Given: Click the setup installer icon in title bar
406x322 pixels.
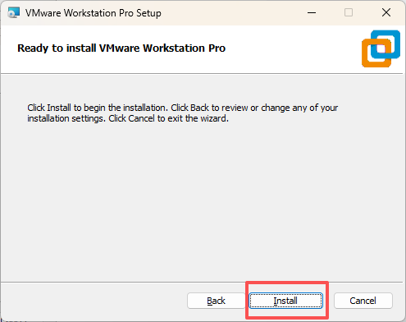Looking at the screenshot, I should point(14,12).
